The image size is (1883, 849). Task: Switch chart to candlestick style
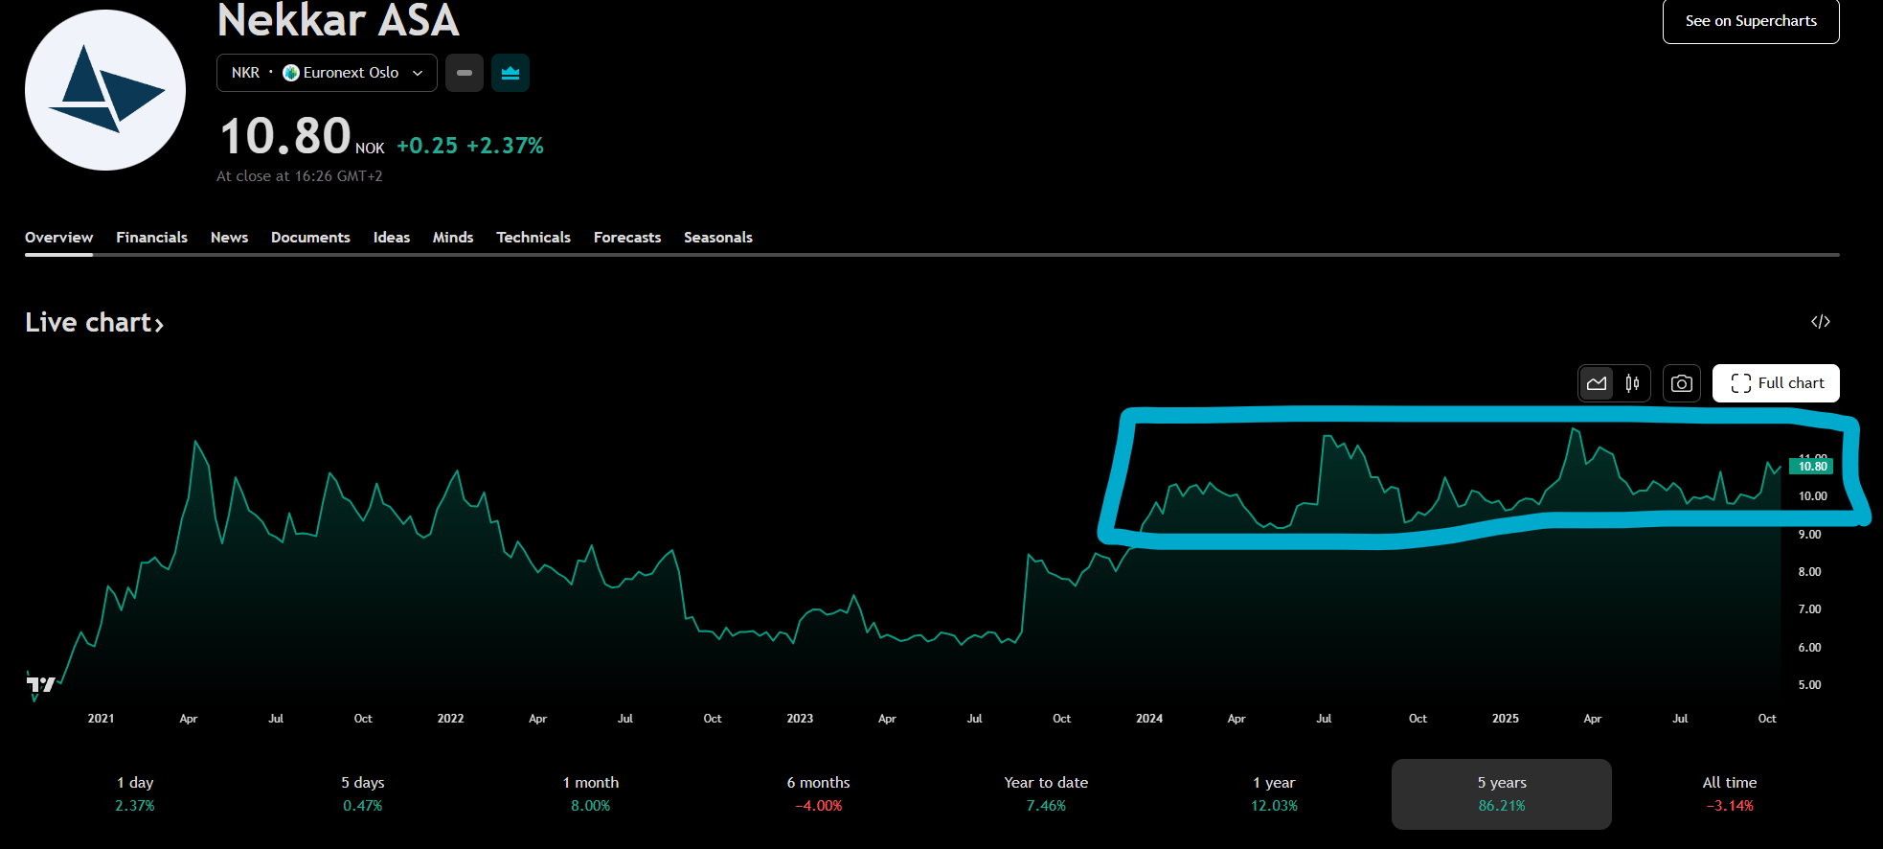(x=1632, y=383)
